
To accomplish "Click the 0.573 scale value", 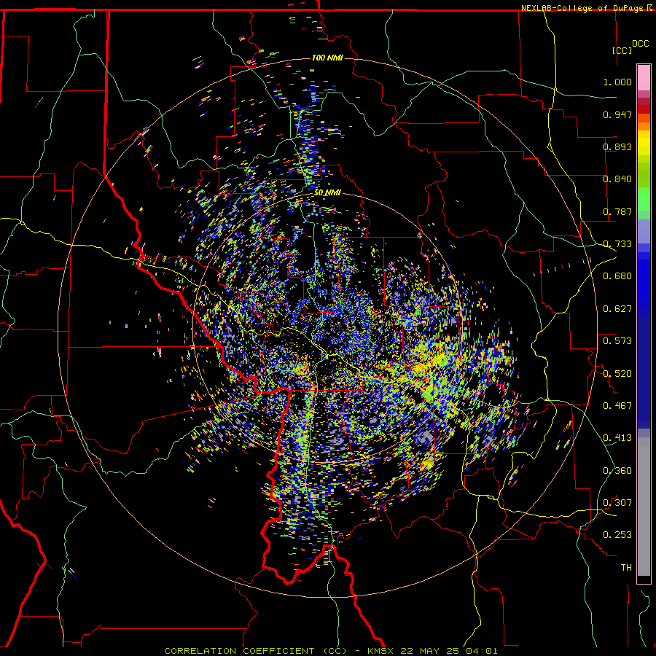I will pos(617,341).
